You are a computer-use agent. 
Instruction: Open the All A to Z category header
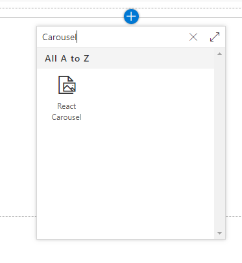(67, 58)
